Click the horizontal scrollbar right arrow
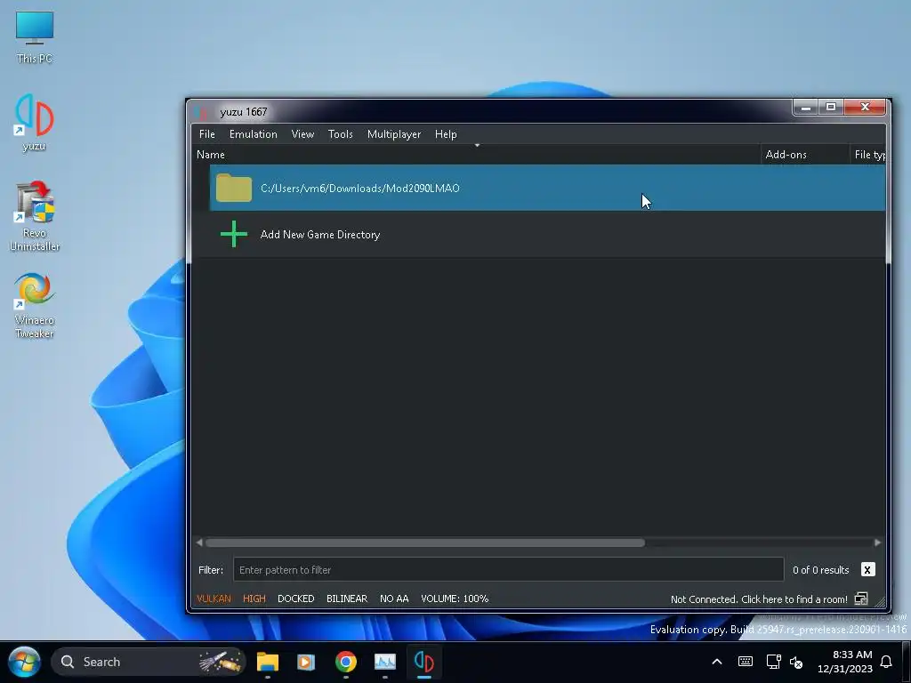 pyautogui.click(x=877, y=542)
